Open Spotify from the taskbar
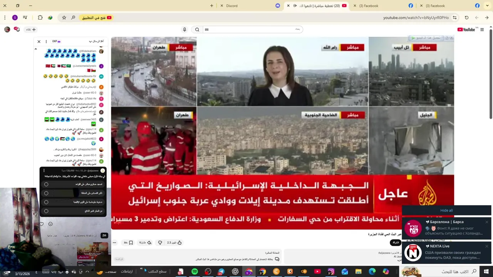Screen dimensions: 493x277 coord(195,272)
